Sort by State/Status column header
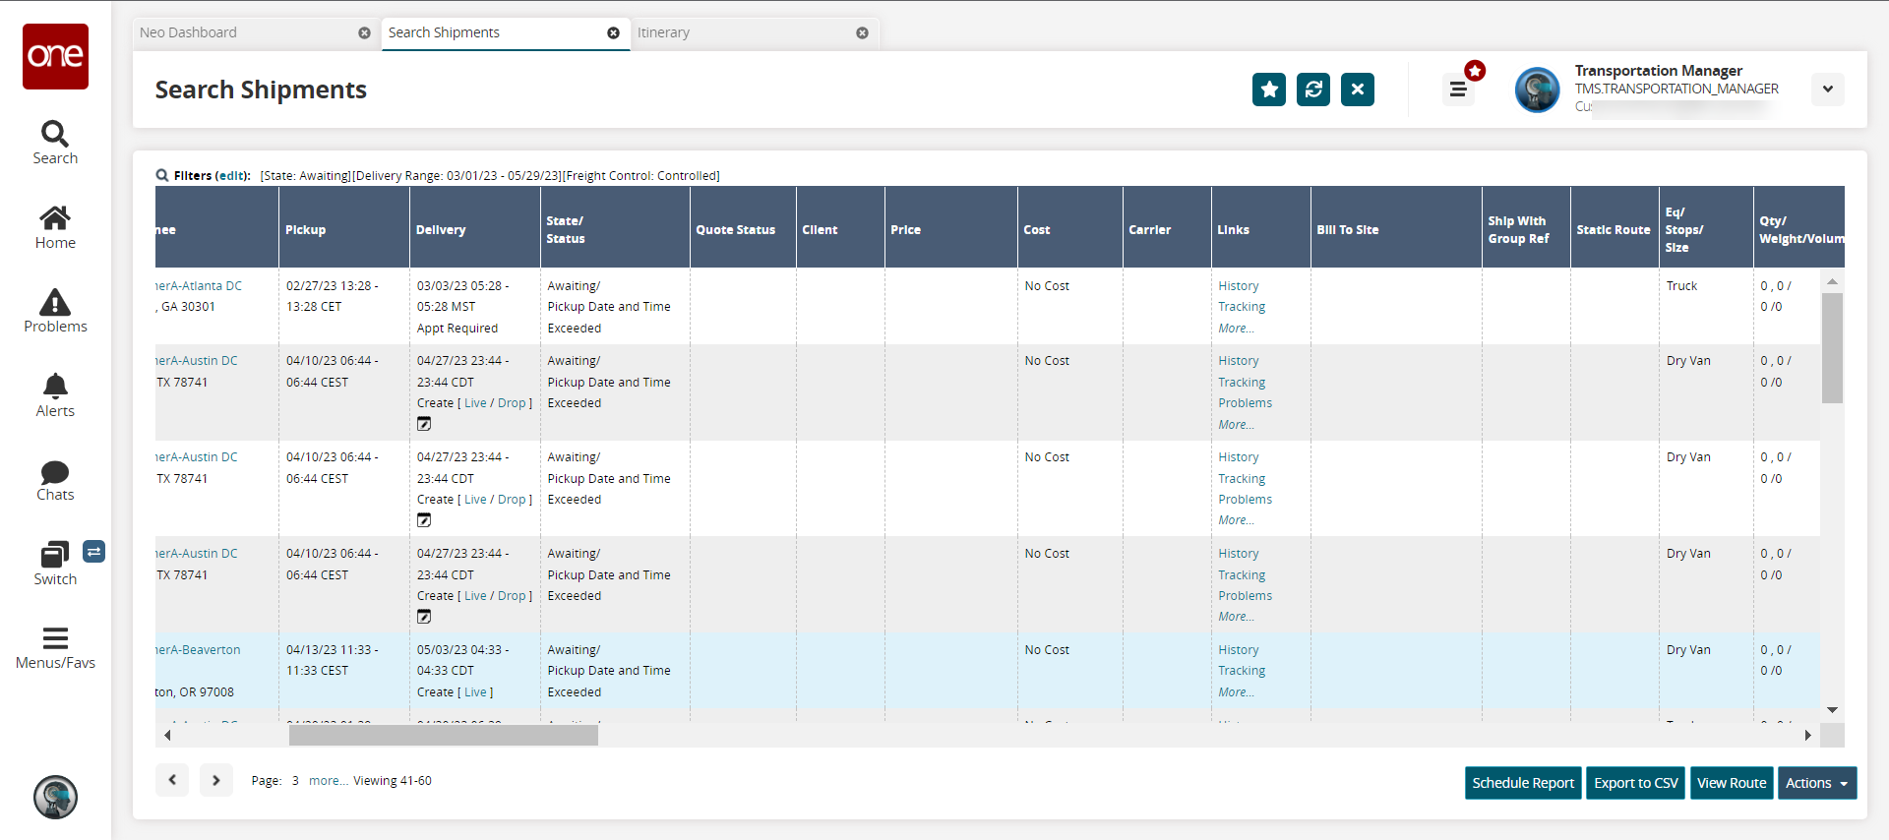 click(x=615, y=229)
